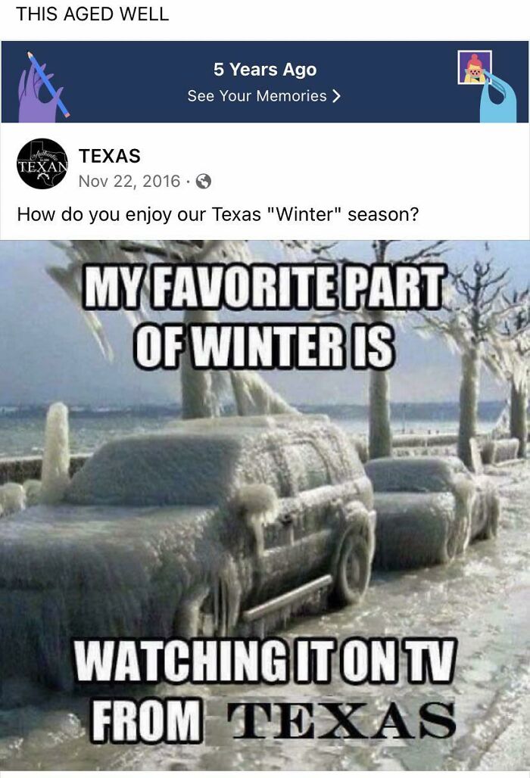Open See Your Memories link
This screenshot has height=778, width=530.
(x=264, y=96)
